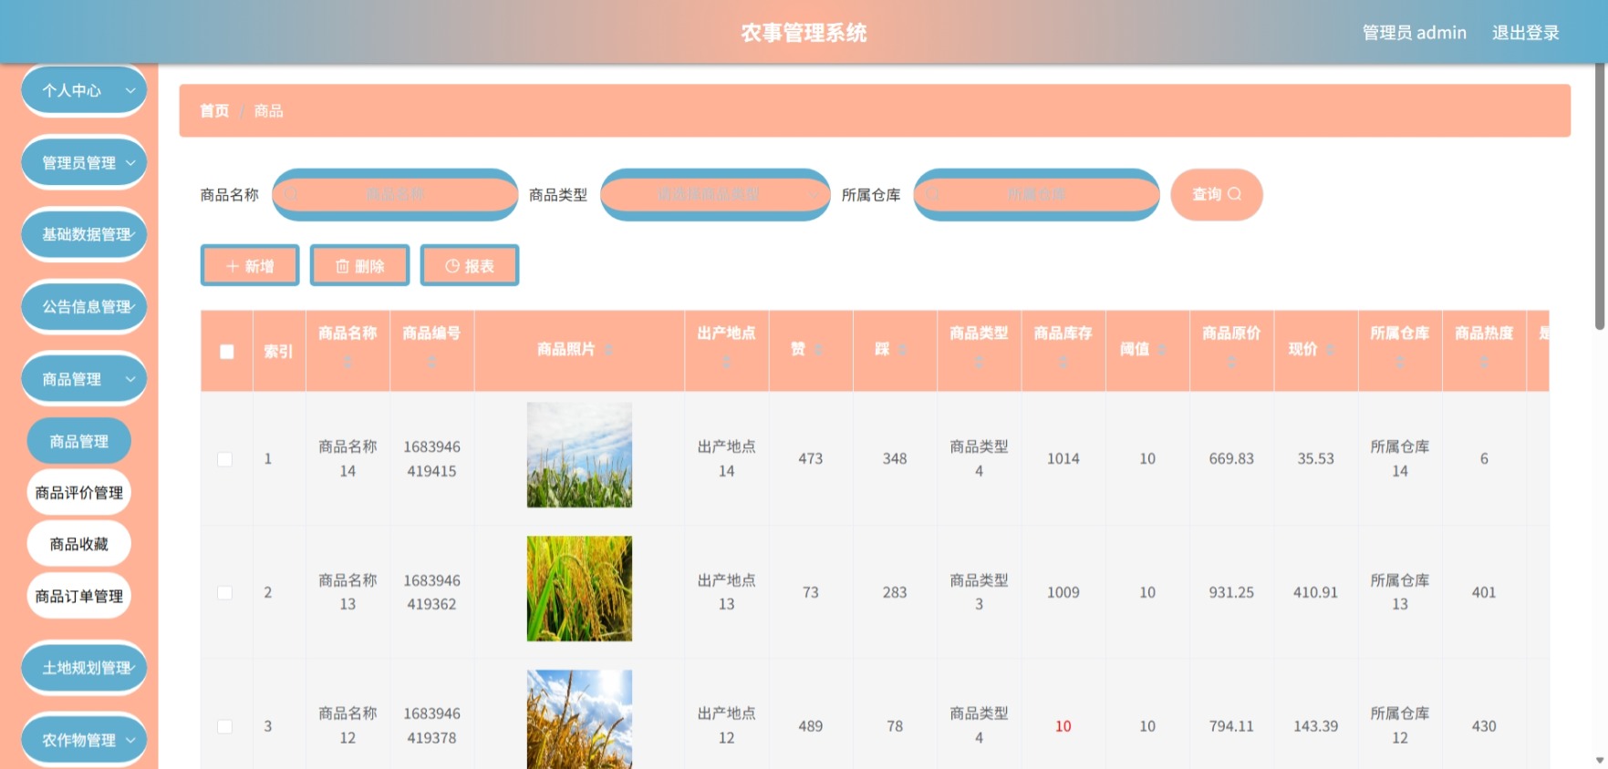
Task: Expand the 基础数据管理 sidebar menu
Action: coord(84,234)
